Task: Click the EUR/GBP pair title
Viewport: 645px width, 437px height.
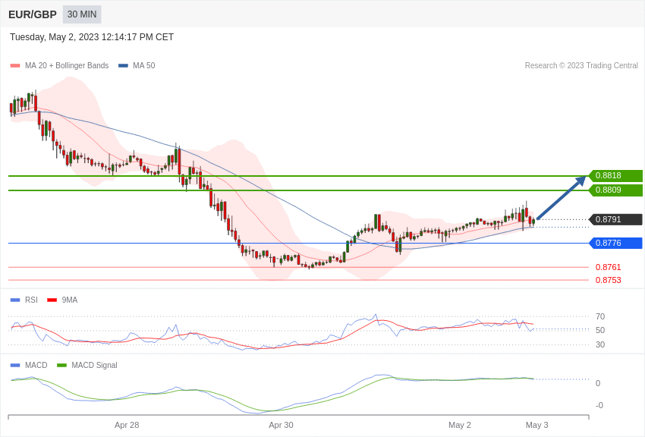Action: pyautogui.click(x=33, y=14)
